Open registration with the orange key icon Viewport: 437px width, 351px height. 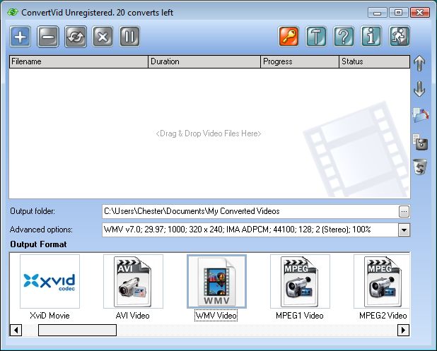point(289,37)
